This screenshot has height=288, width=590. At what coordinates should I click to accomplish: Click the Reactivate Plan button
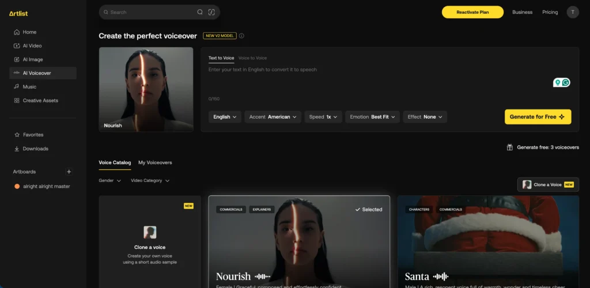(x=472, y=12)
